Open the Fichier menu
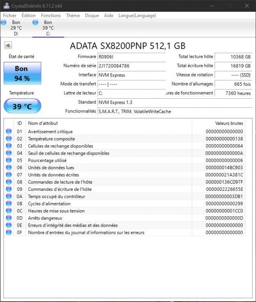This screenshot has height=302, width=256. (x=10, y=15)
